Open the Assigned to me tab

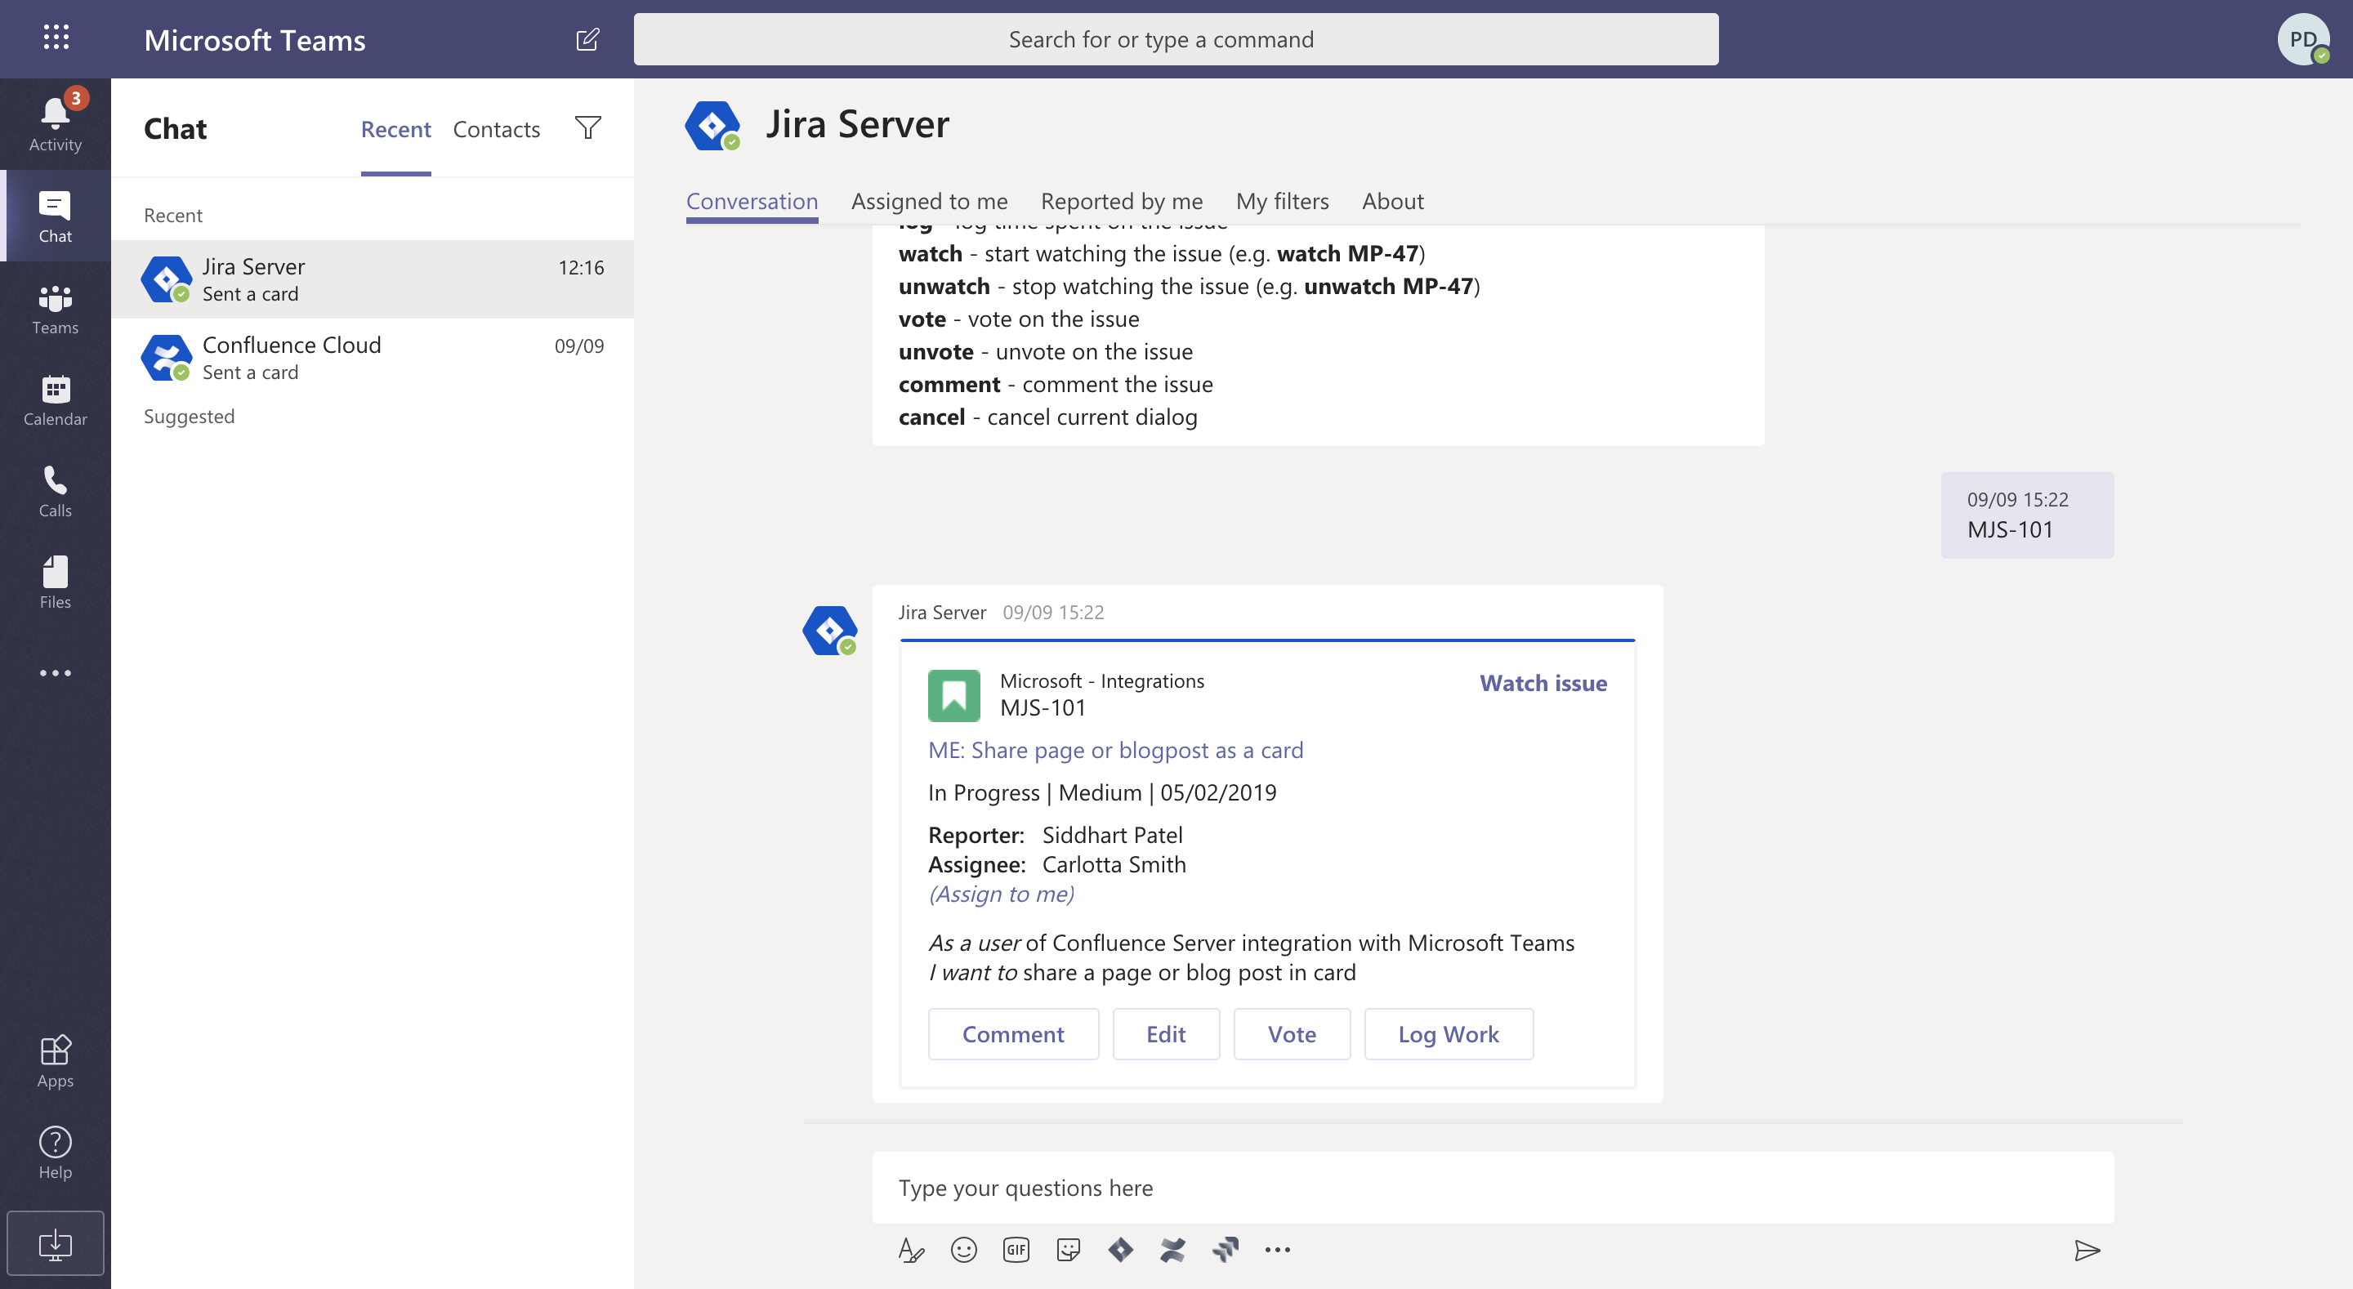929,201
